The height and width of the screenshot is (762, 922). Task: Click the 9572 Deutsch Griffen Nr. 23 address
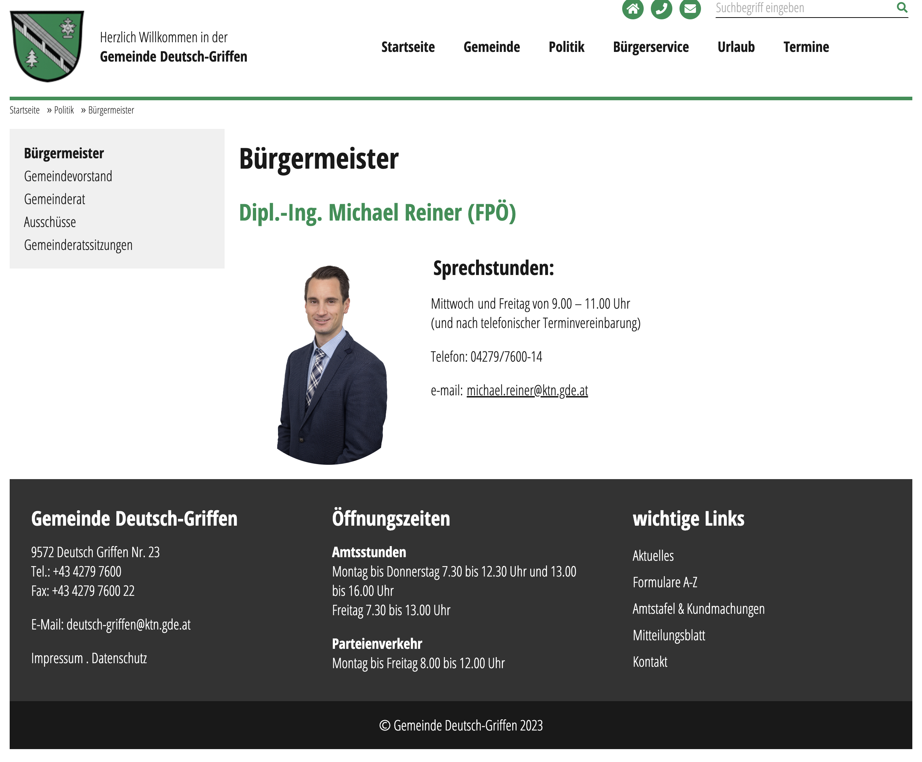click(95, 552)
